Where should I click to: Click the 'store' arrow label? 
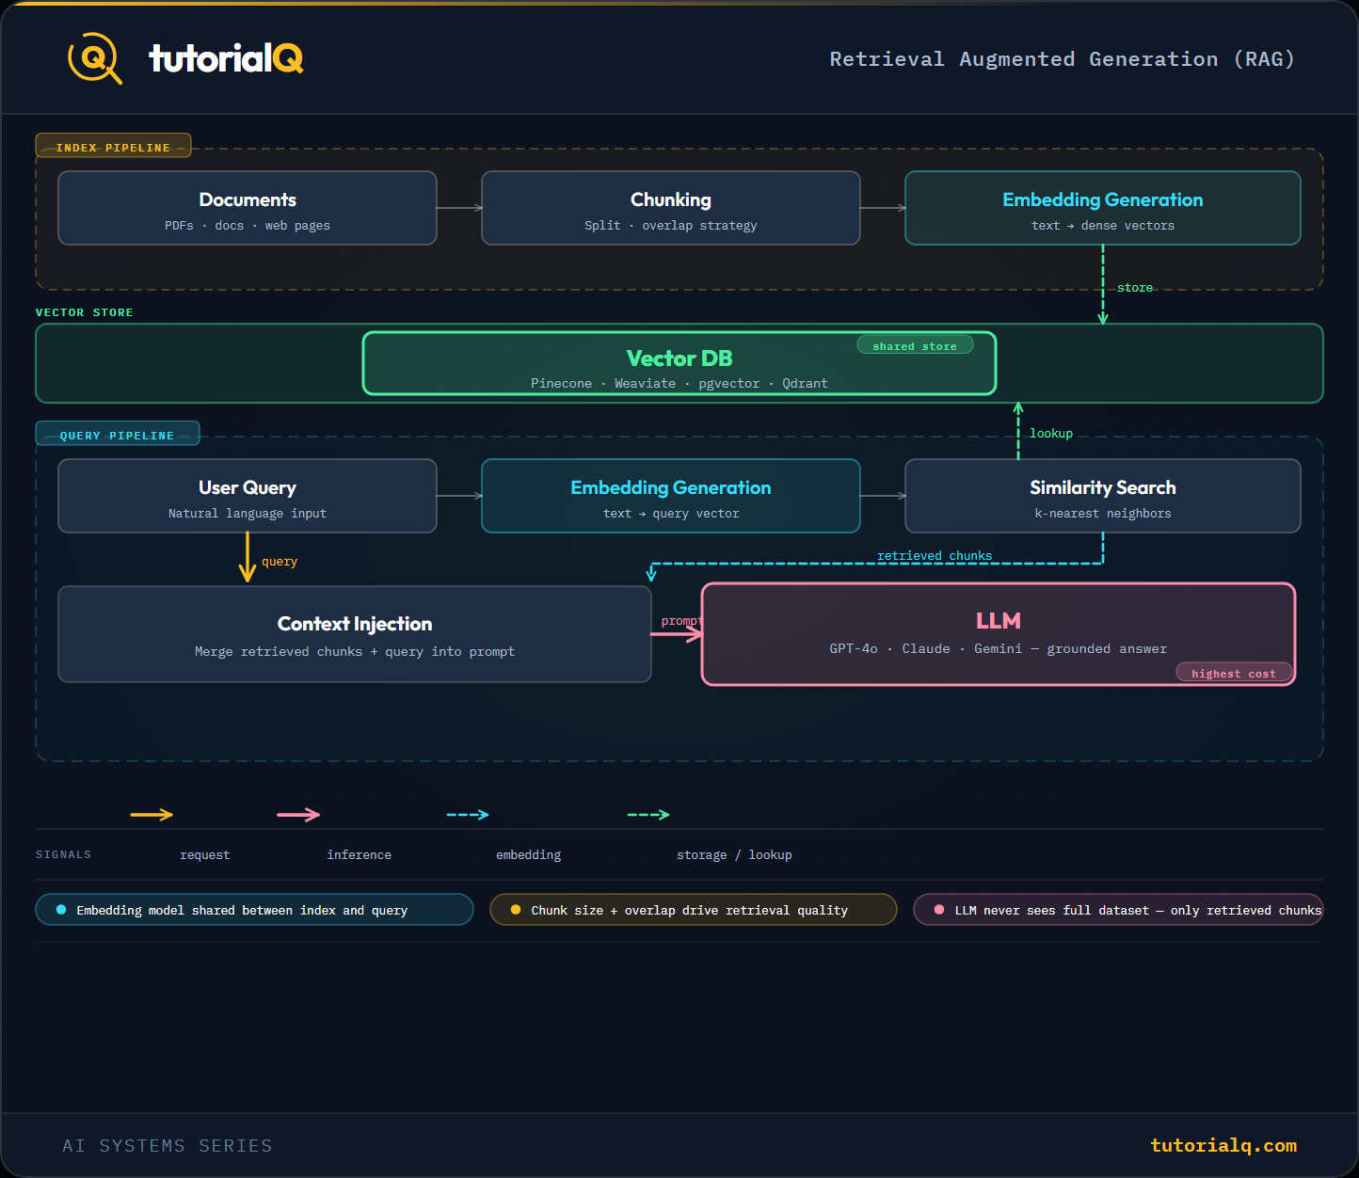pyautogui.click(x=1135, y=288)
